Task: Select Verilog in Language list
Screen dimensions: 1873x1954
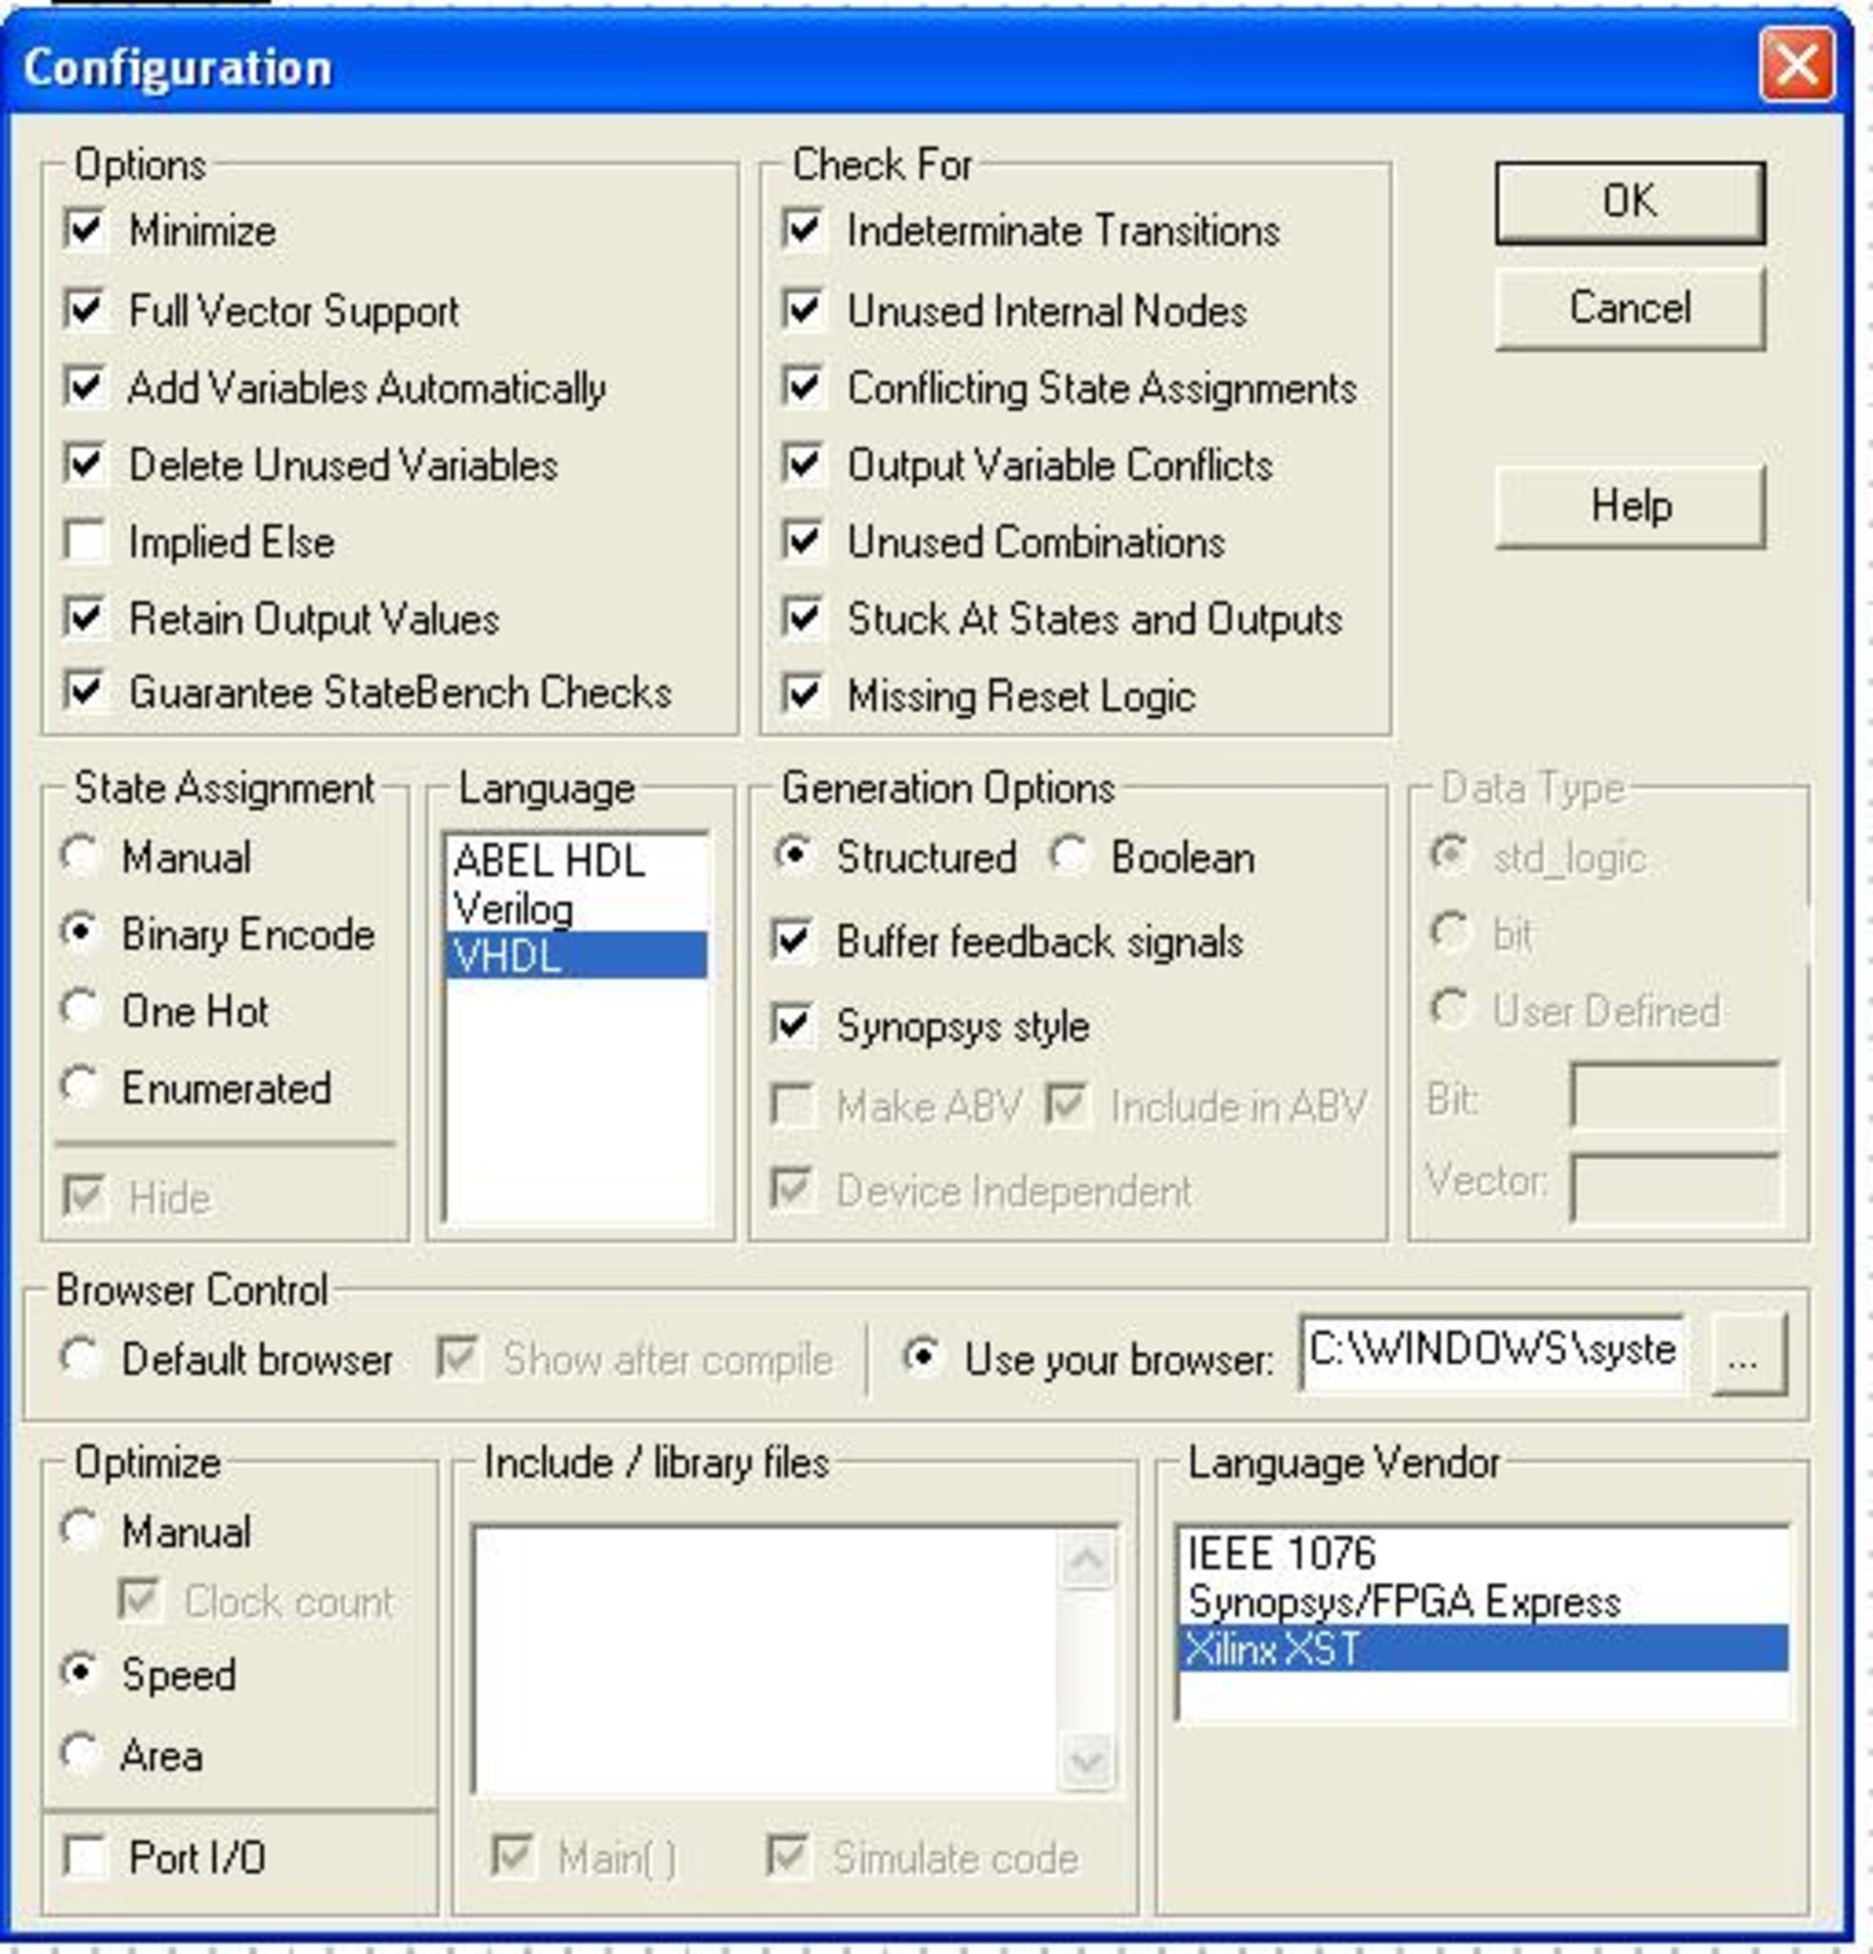Action: tap(513, 908)
